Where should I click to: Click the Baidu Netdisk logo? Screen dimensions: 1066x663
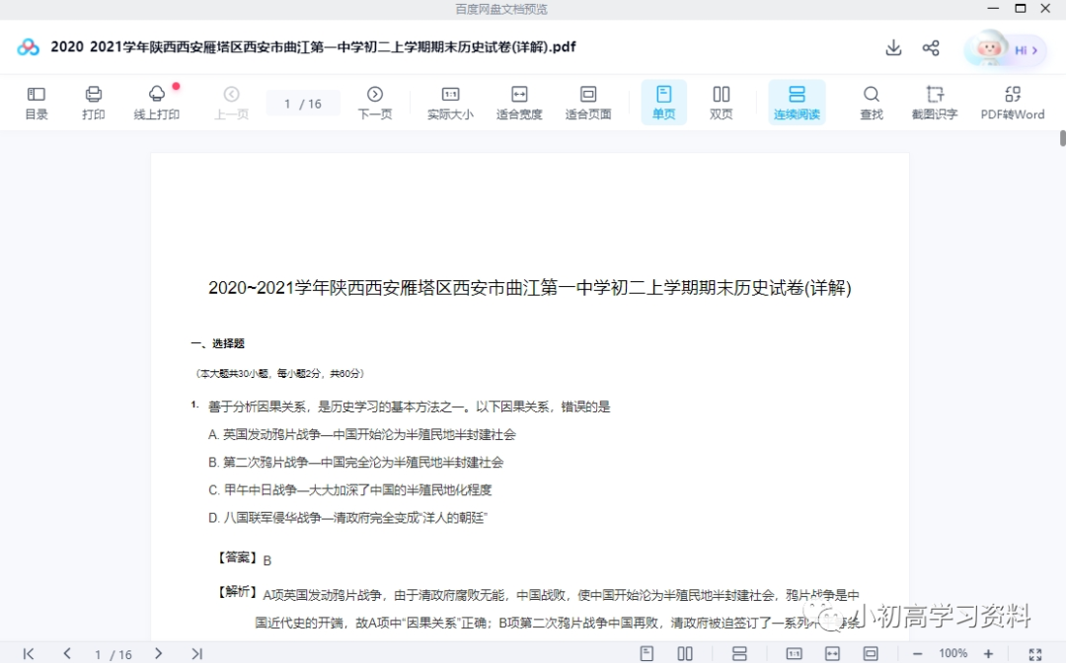pos(28,47)
